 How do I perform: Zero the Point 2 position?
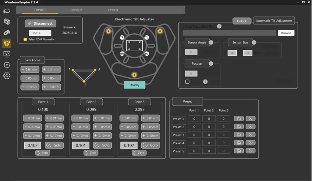pos(91,153)
